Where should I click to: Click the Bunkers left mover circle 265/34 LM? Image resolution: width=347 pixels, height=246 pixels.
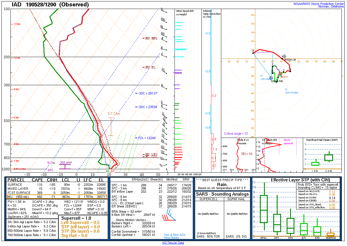[x=284, y=57]
